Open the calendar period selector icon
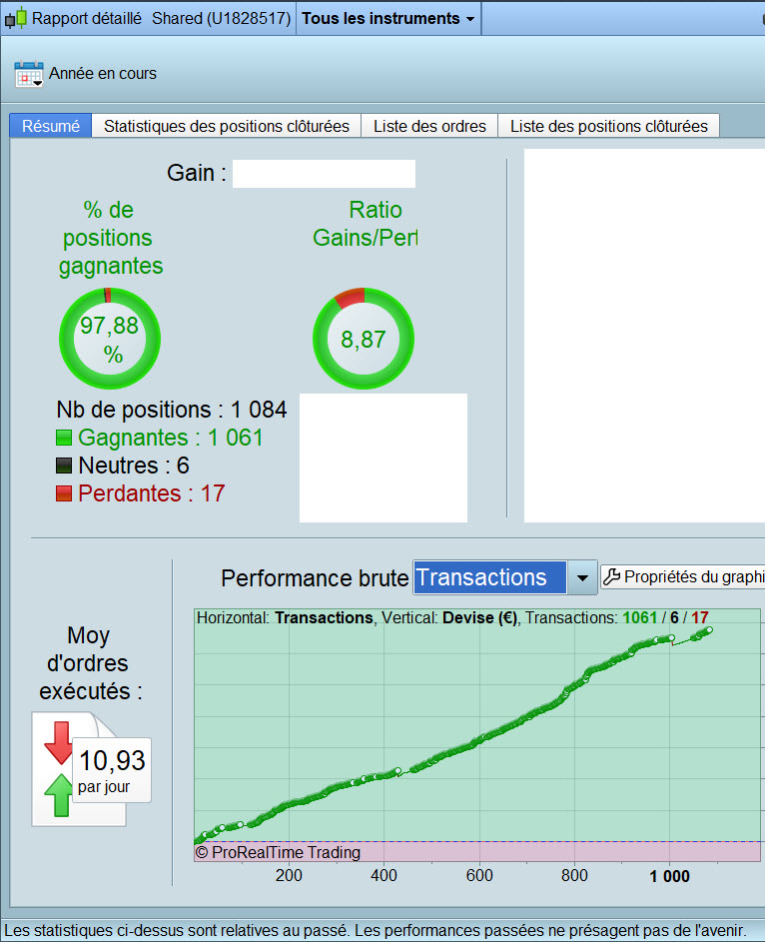 click(29, 74)
